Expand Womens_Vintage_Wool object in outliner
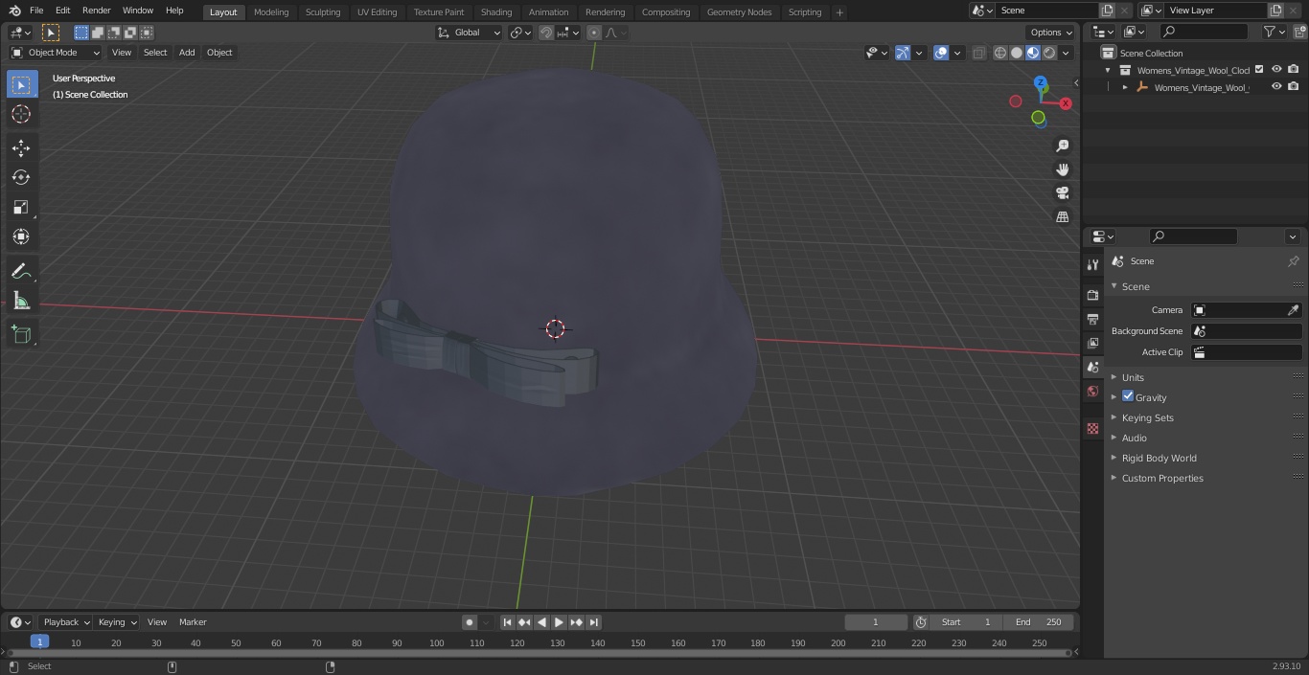 [1125, 87]
